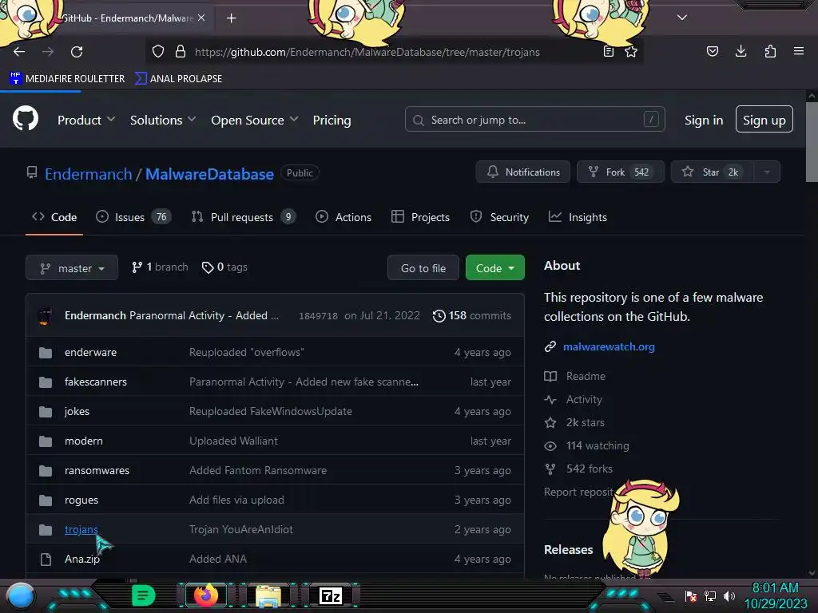Expand the Solutions menu

pos(163,120)
